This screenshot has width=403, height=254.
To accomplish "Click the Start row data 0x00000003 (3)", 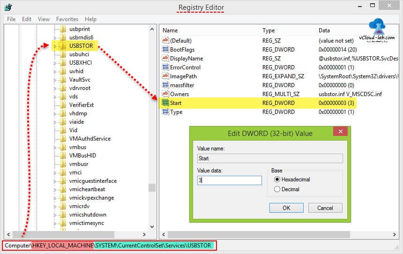I will (x=336, y=103).
